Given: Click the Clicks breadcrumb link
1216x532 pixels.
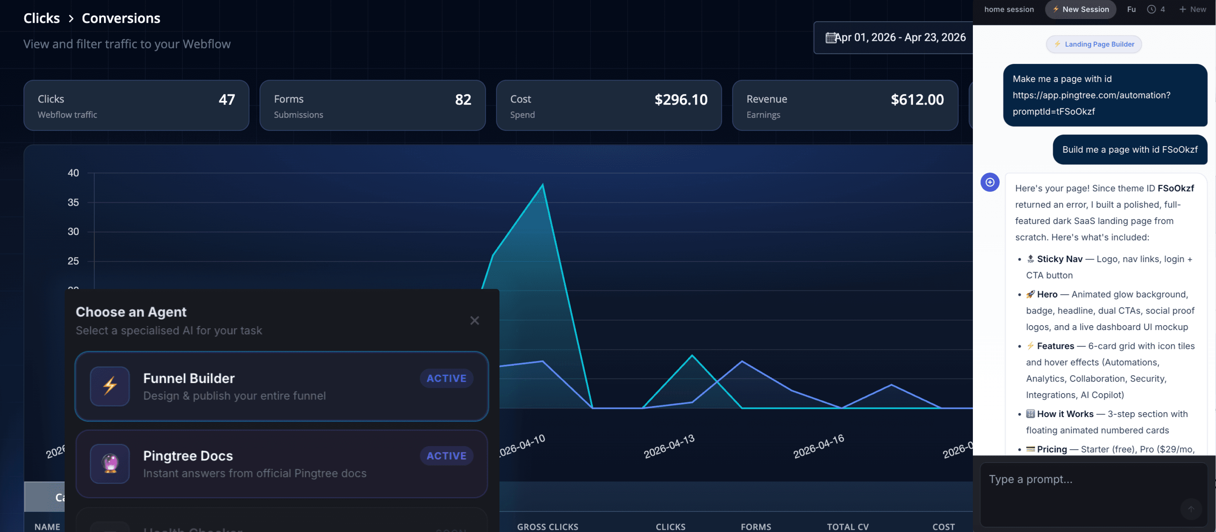Looking at the screenshot, I should tap(42, 18).
